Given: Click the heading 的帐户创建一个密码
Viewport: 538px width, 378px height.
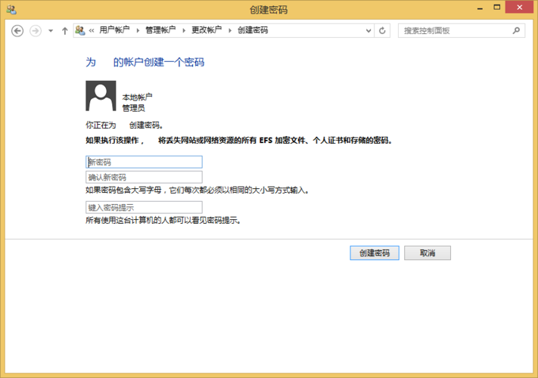Looking at the screenshot, I should pos(158,63).
